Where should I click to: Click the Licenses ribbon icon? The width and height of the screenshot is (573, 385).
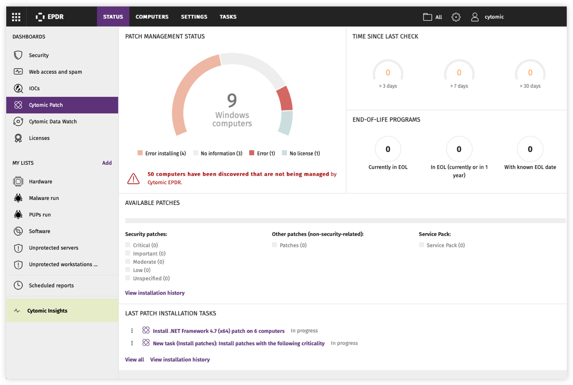tap(18, 138)
